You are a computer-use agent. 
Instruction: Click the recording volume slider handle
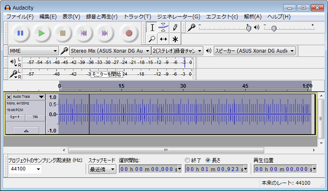[249, 28]
